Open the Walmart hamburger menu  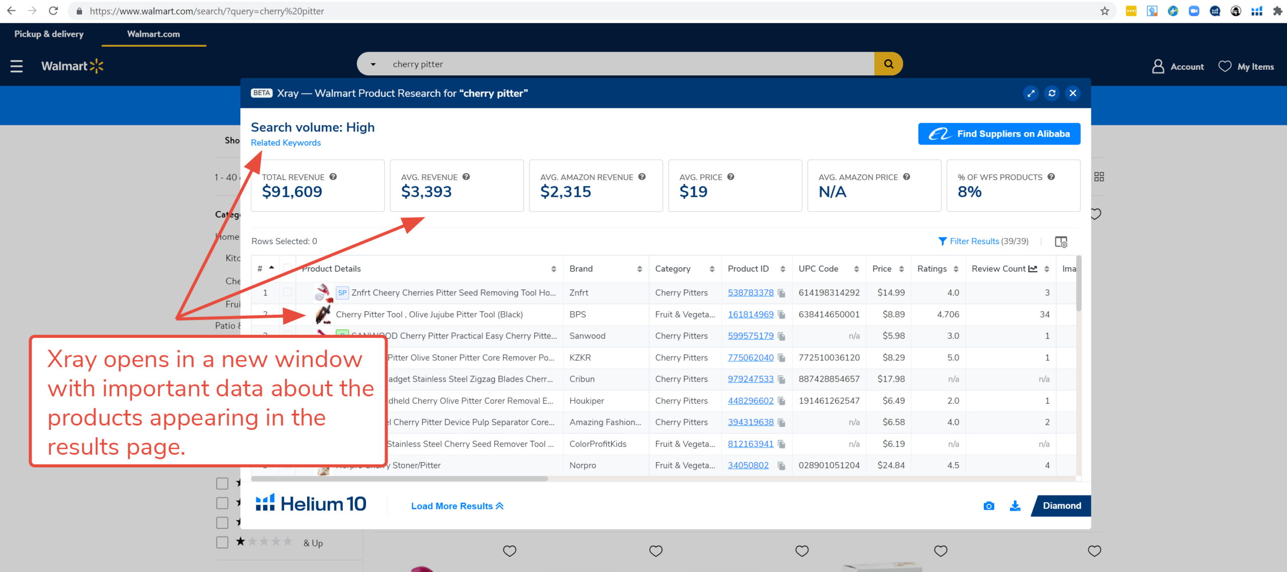(x=17, y=66)
